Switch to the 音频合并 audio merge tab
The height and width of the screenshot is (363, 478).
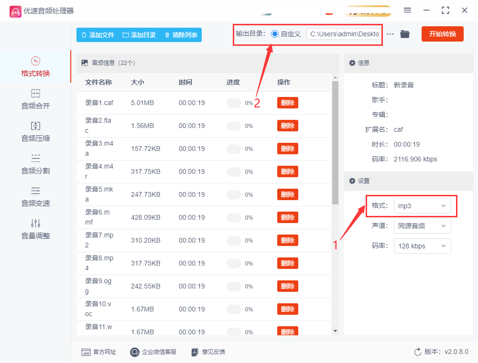tap(35, 99)
